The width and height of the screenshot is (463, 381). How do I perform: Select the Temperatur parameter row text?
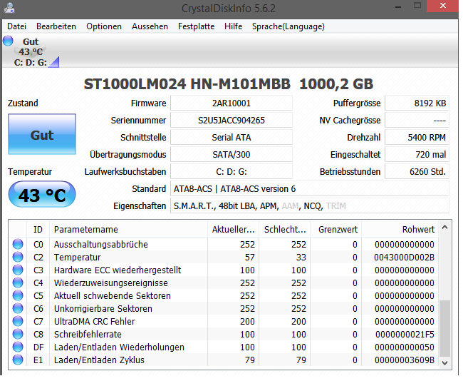[78, 257]
